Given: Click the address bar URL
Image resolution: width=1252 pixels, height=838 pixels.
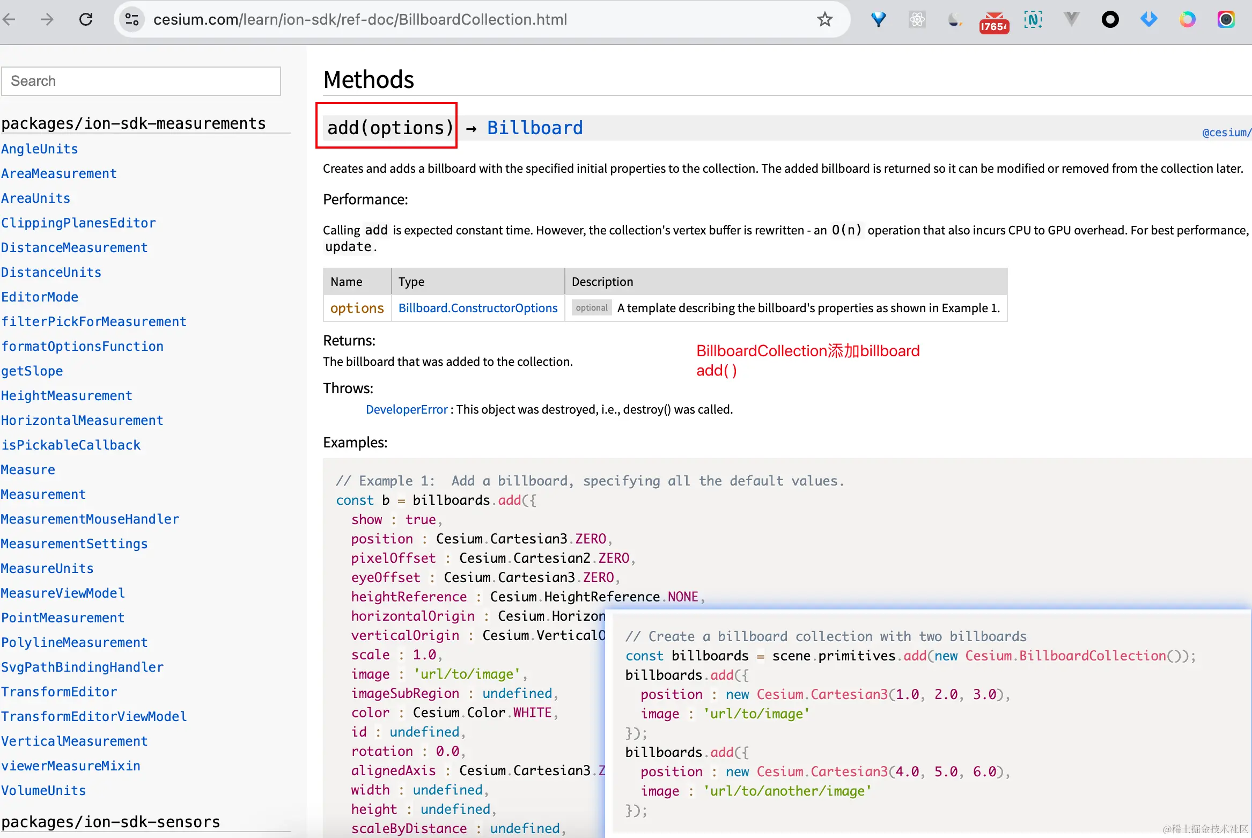Looking at the screenshot, I should (359, 20).
